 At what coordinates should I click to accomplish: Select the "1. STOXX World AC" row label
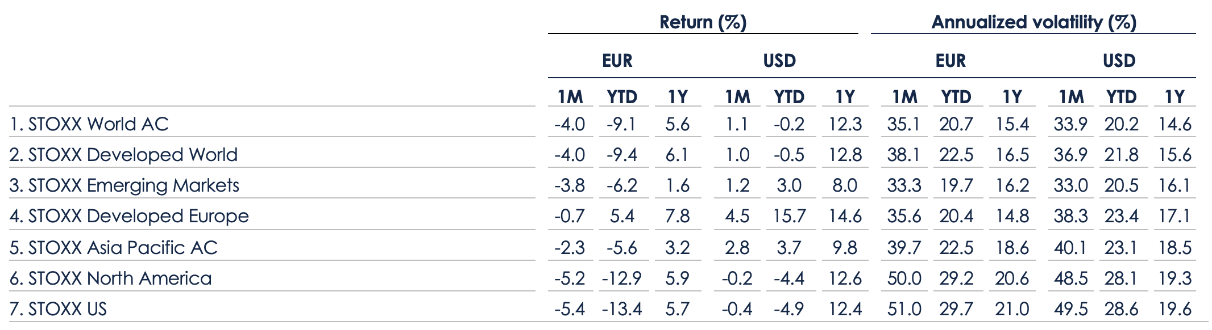(x=89, y=124)
